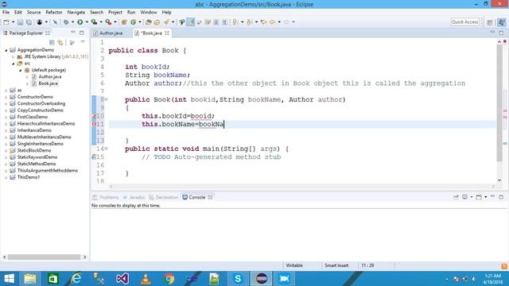Open Google Chrome from the taskbar
The image size is (509, 286).
tap(169, 279)
